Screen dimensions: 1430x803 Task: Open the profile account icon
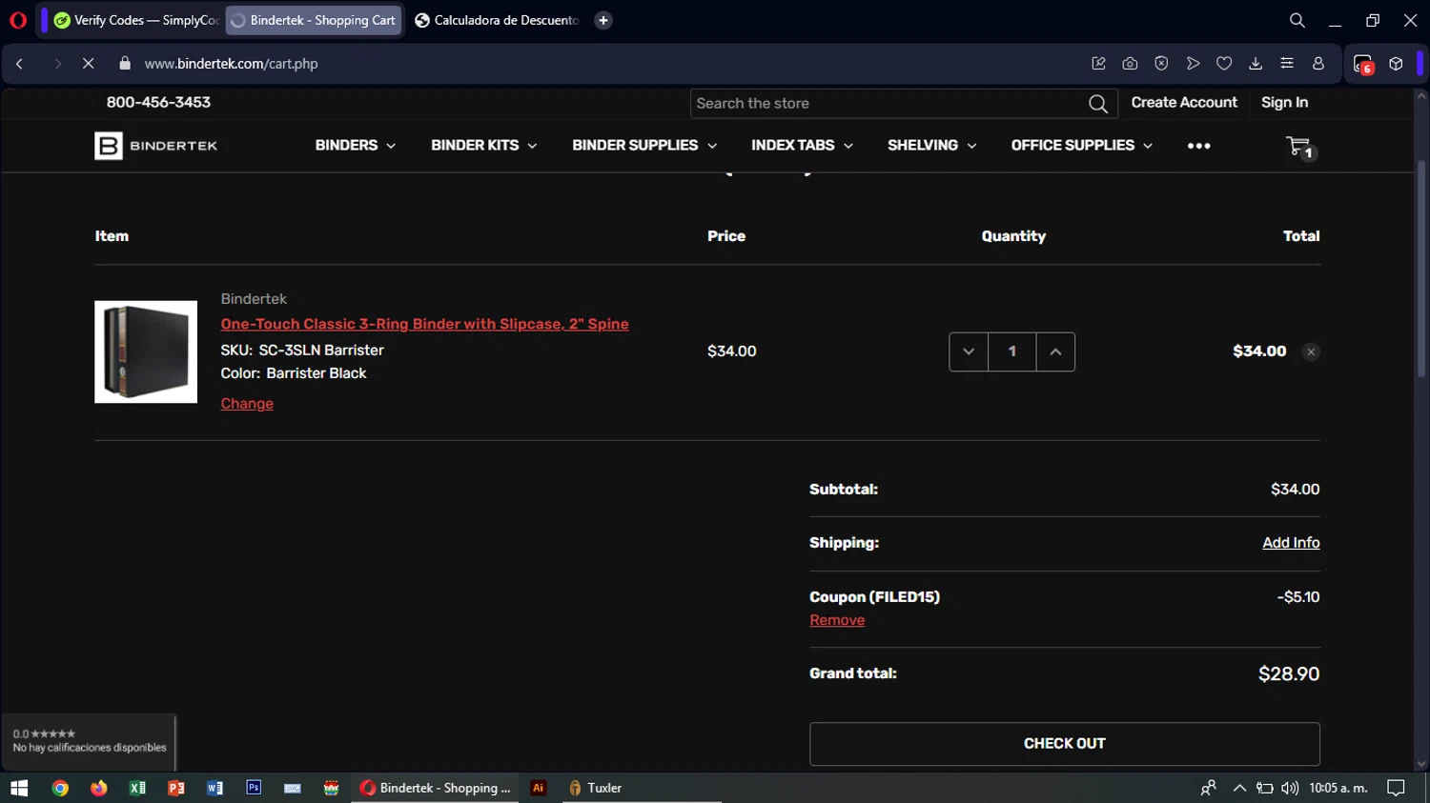click(1318, 64)
